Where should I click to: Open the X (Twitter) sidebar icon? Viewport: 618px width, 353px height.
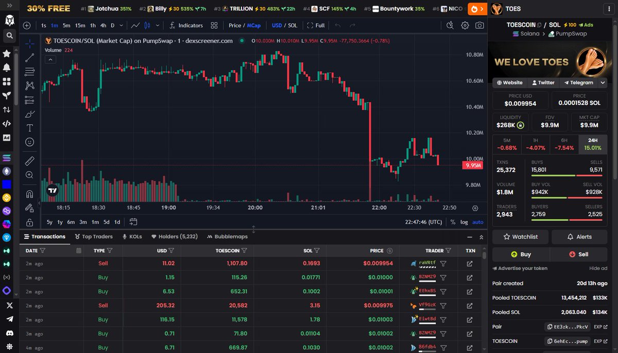click(9, 305)
